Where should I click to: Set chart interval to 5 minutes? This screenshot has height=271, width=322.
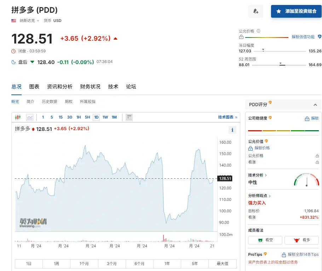coord(52,117)
